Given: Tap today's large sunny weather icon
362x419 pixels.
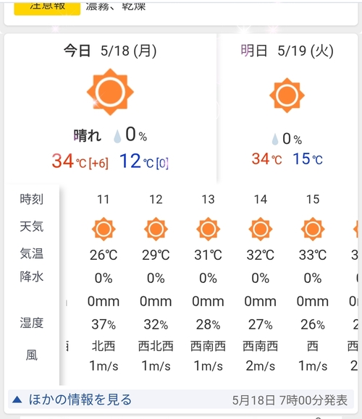Looking at the screenshot, I should (x=110, y=92).
